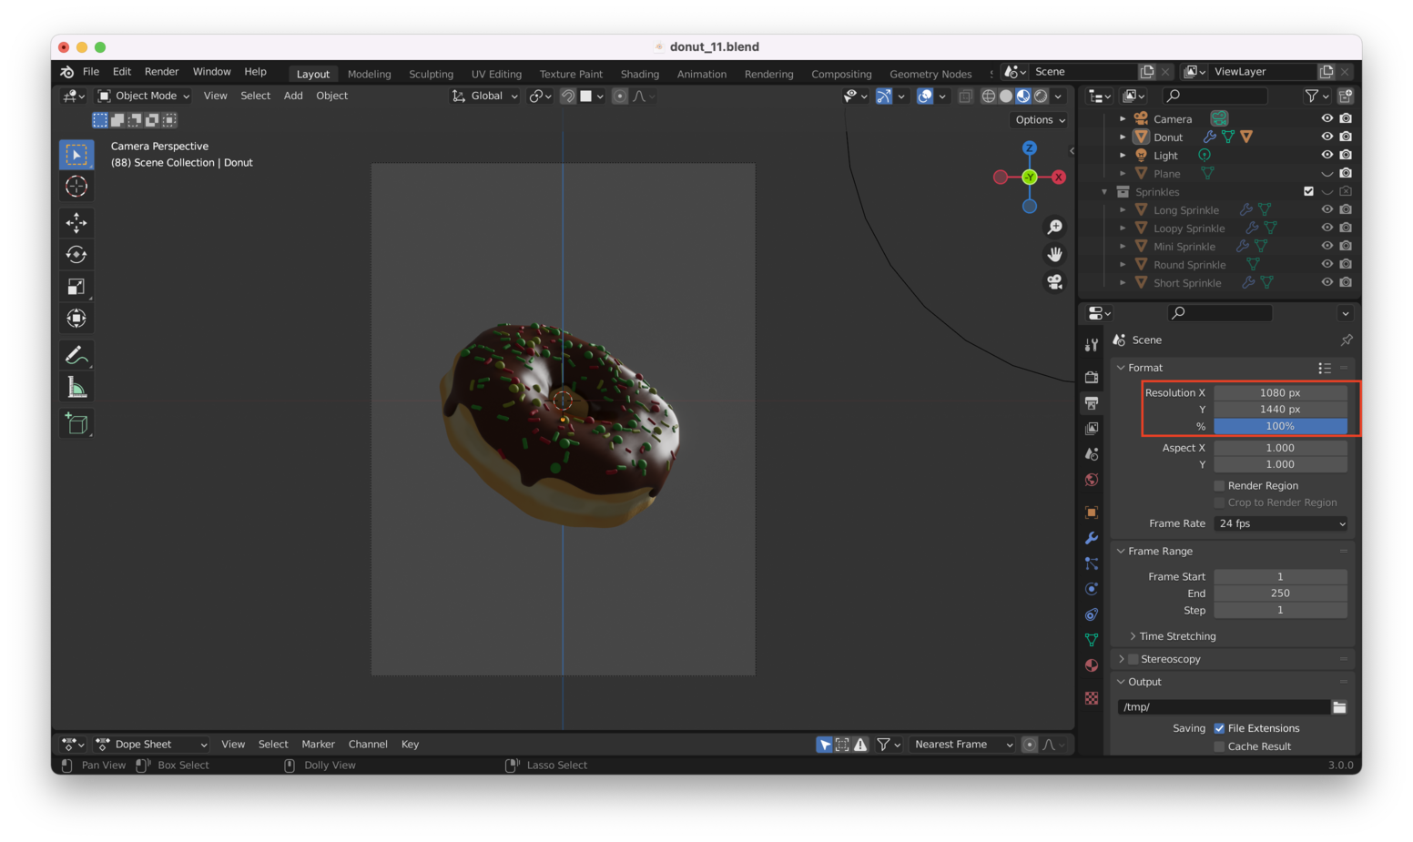Screen dimensions: 1413x842
Task: Click the hand pan view icon
Action: (x=1054, y=255)
